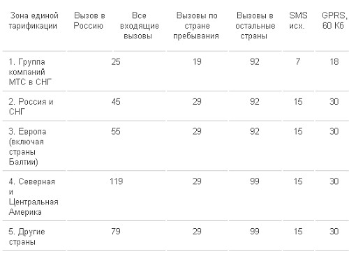Select value 79 for Другие страны
Screen dimensions: 349x256
tap(116, 232)
